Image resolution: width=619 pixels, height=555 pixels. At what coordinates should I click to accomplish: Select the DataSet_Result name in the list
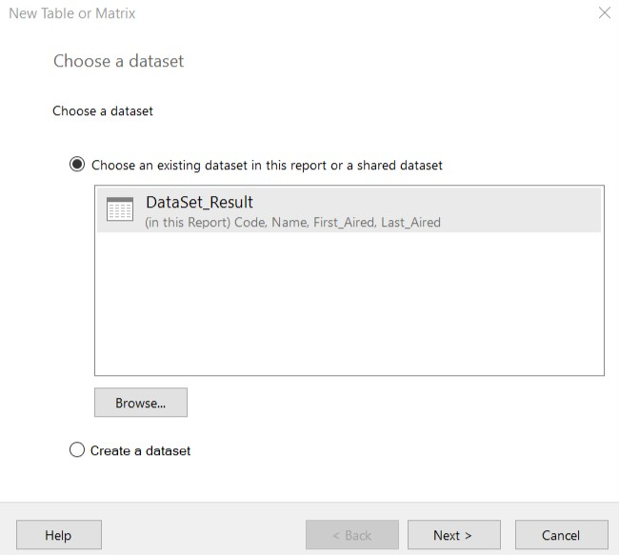[199, 202]
